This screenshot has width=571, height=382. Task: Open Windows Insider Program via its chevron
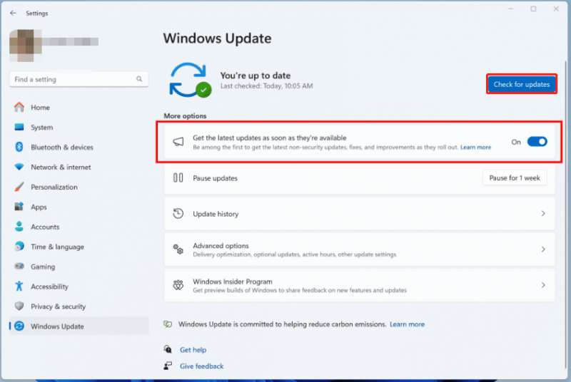pos(543,285)
